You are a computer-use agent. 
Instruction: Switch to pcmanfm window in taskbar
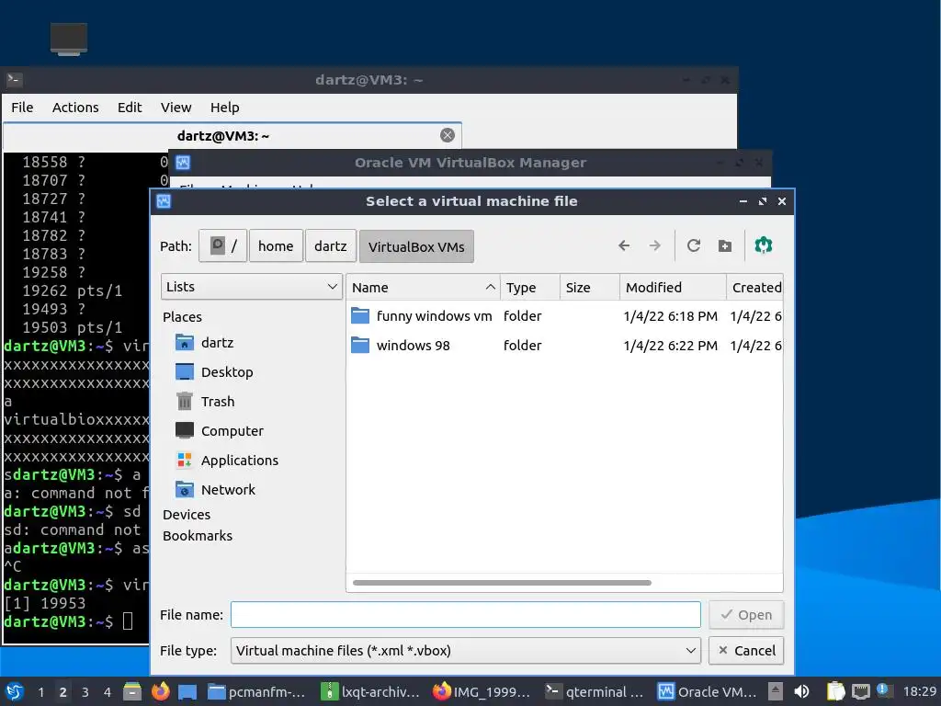click(x=257, y=692)
